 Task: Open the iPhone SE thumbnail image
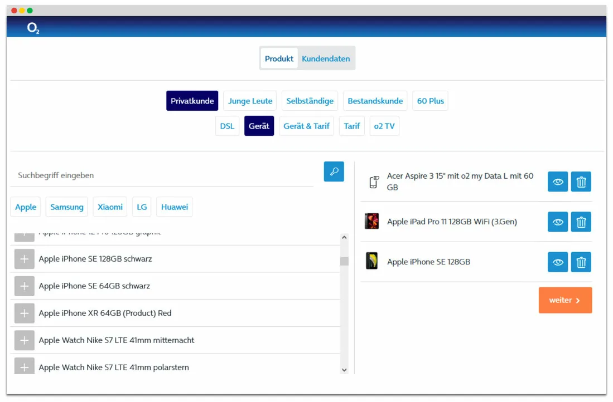click(x=371, y=261)
